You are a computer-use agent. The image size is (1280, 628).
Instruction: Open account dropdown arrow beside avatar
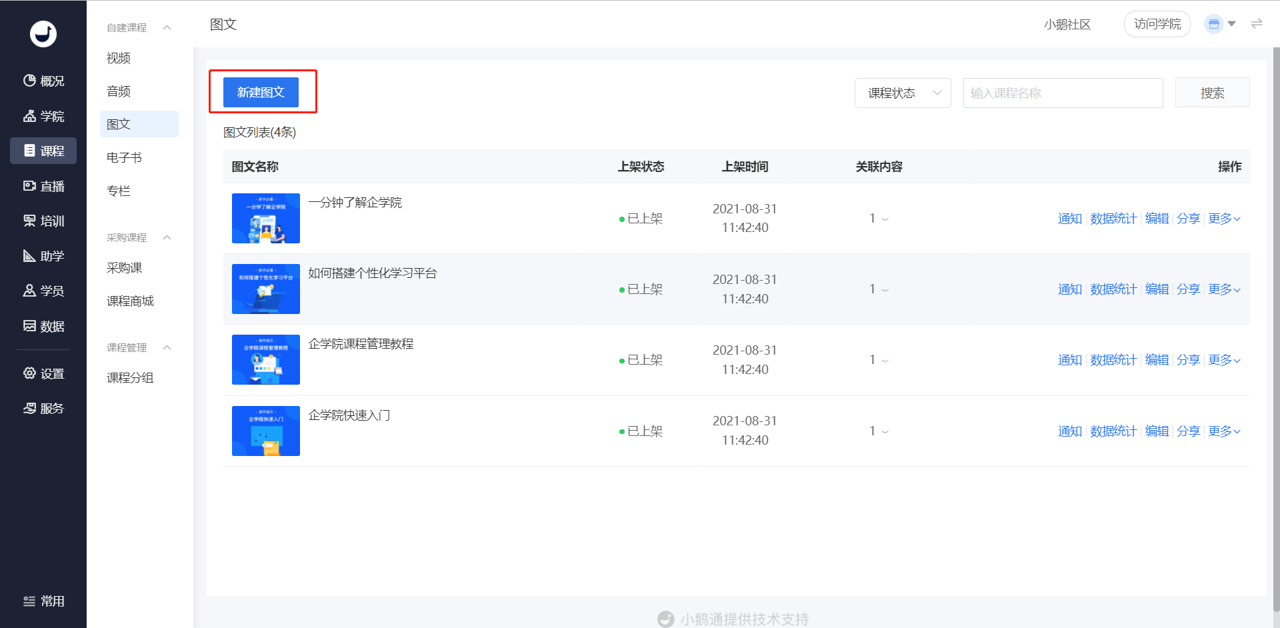point(1232,24)
